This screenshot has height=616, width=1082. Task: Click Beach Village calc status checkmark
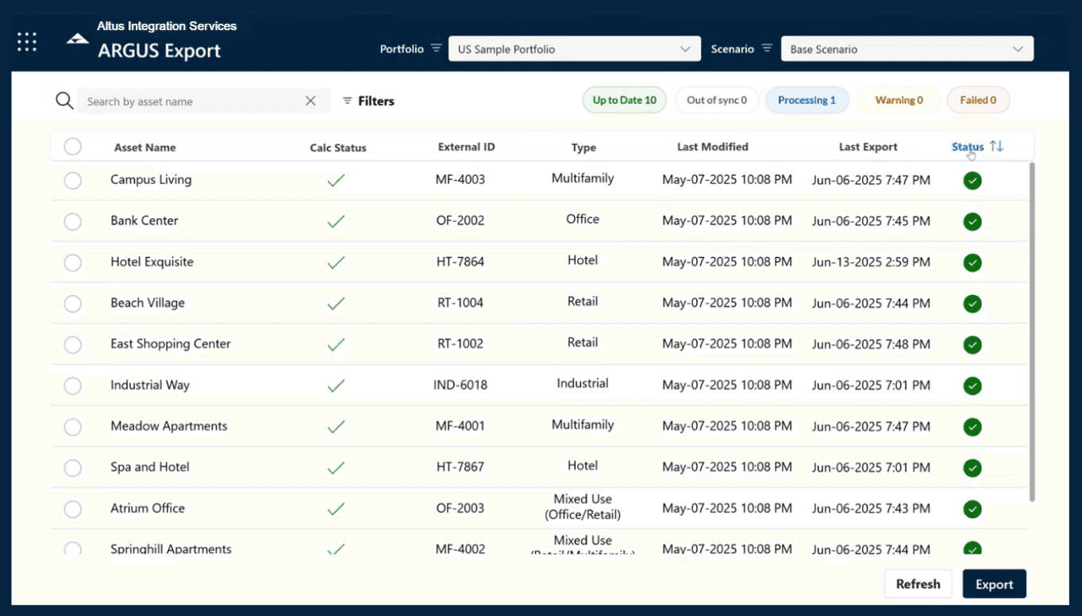click(337, 303)
